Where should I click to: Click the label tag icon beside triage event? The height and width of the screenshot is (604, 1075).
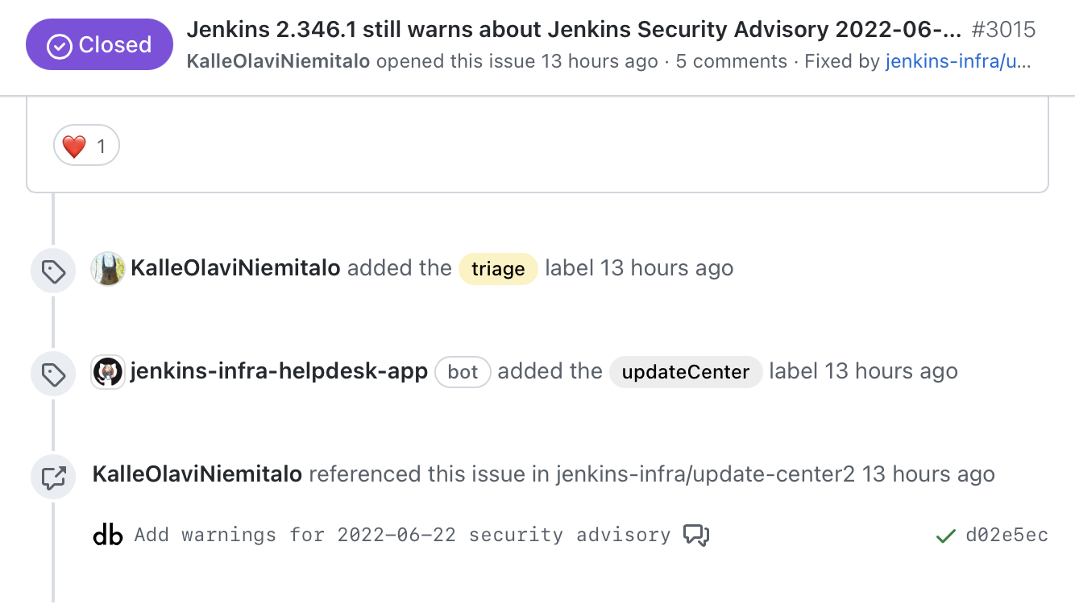coord(52,268)
